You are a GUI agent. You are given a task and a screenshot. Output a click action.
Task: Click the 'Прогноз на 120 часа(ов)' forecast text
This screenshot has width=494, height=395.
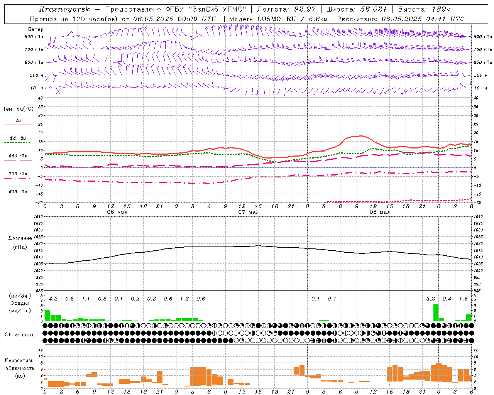pyautogui.click(x=74, y=19)
